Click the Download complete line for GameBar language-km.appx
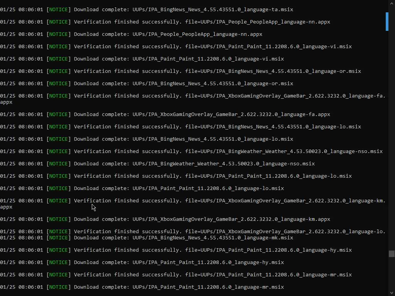 point(165,219)
